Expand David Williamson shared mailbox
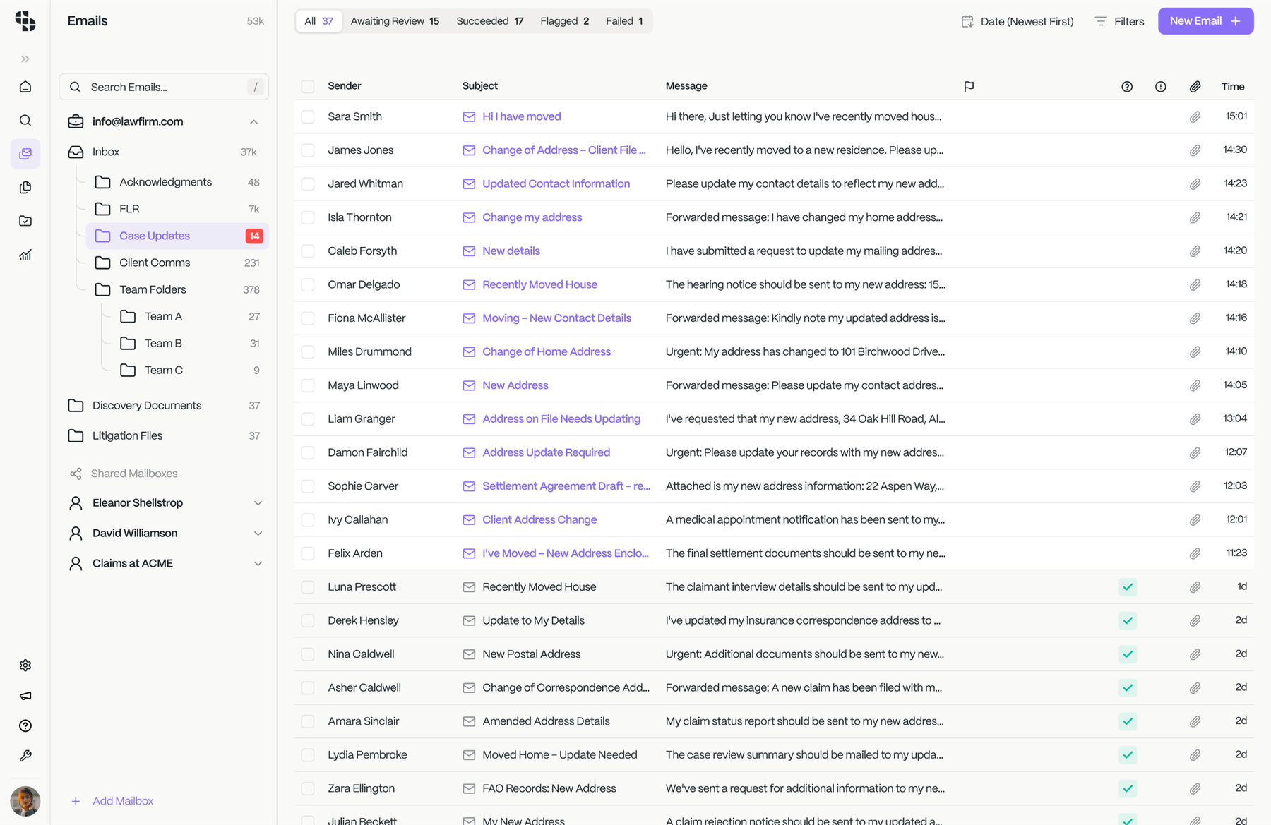 258,534
